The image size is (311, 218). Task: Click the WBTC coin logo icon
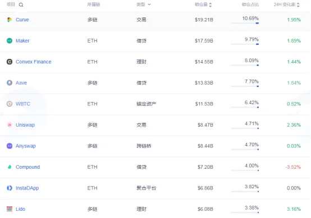10,104
